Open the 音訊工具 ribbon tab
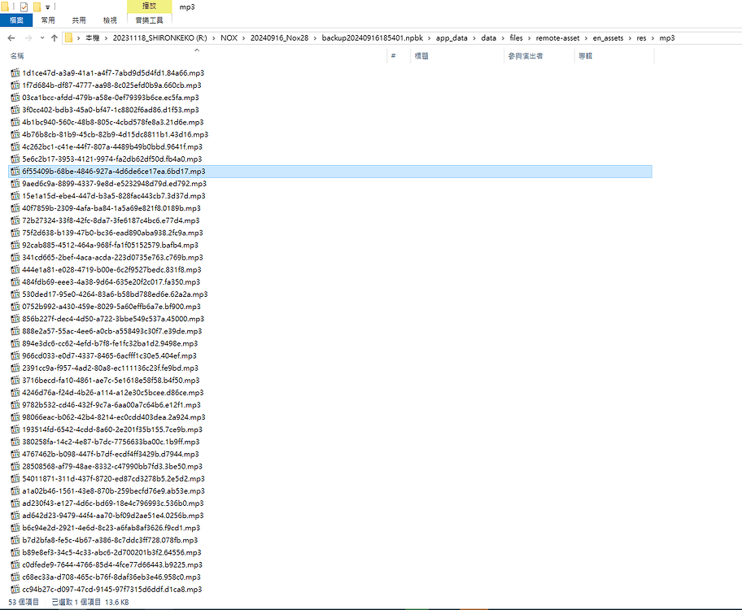The height and width of the screenshot is (610, 742). pos(149,20)
